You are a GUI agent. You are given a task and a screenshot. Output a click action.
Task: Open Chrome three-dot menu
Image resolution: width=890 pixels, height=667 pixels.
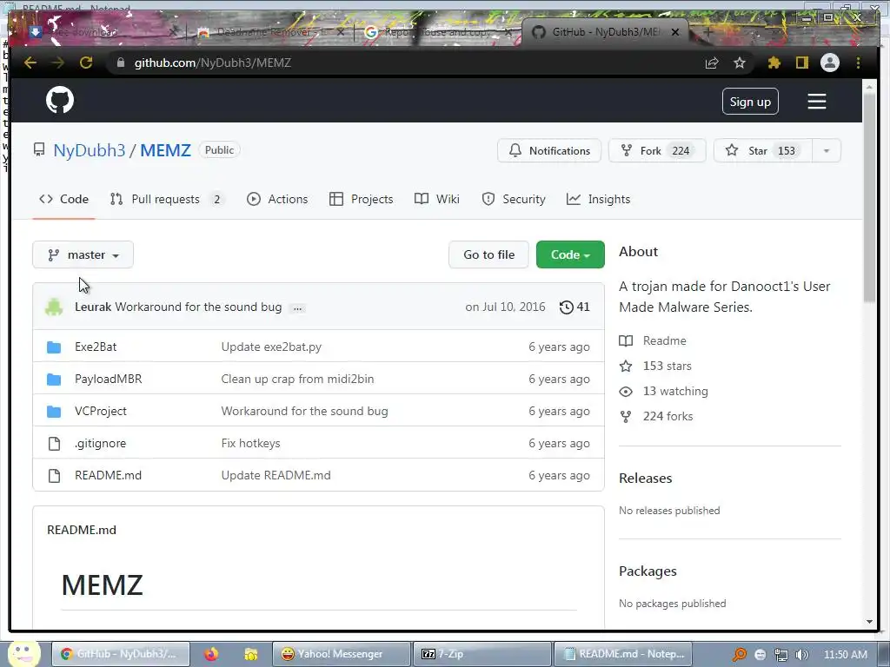click(858, 63)
